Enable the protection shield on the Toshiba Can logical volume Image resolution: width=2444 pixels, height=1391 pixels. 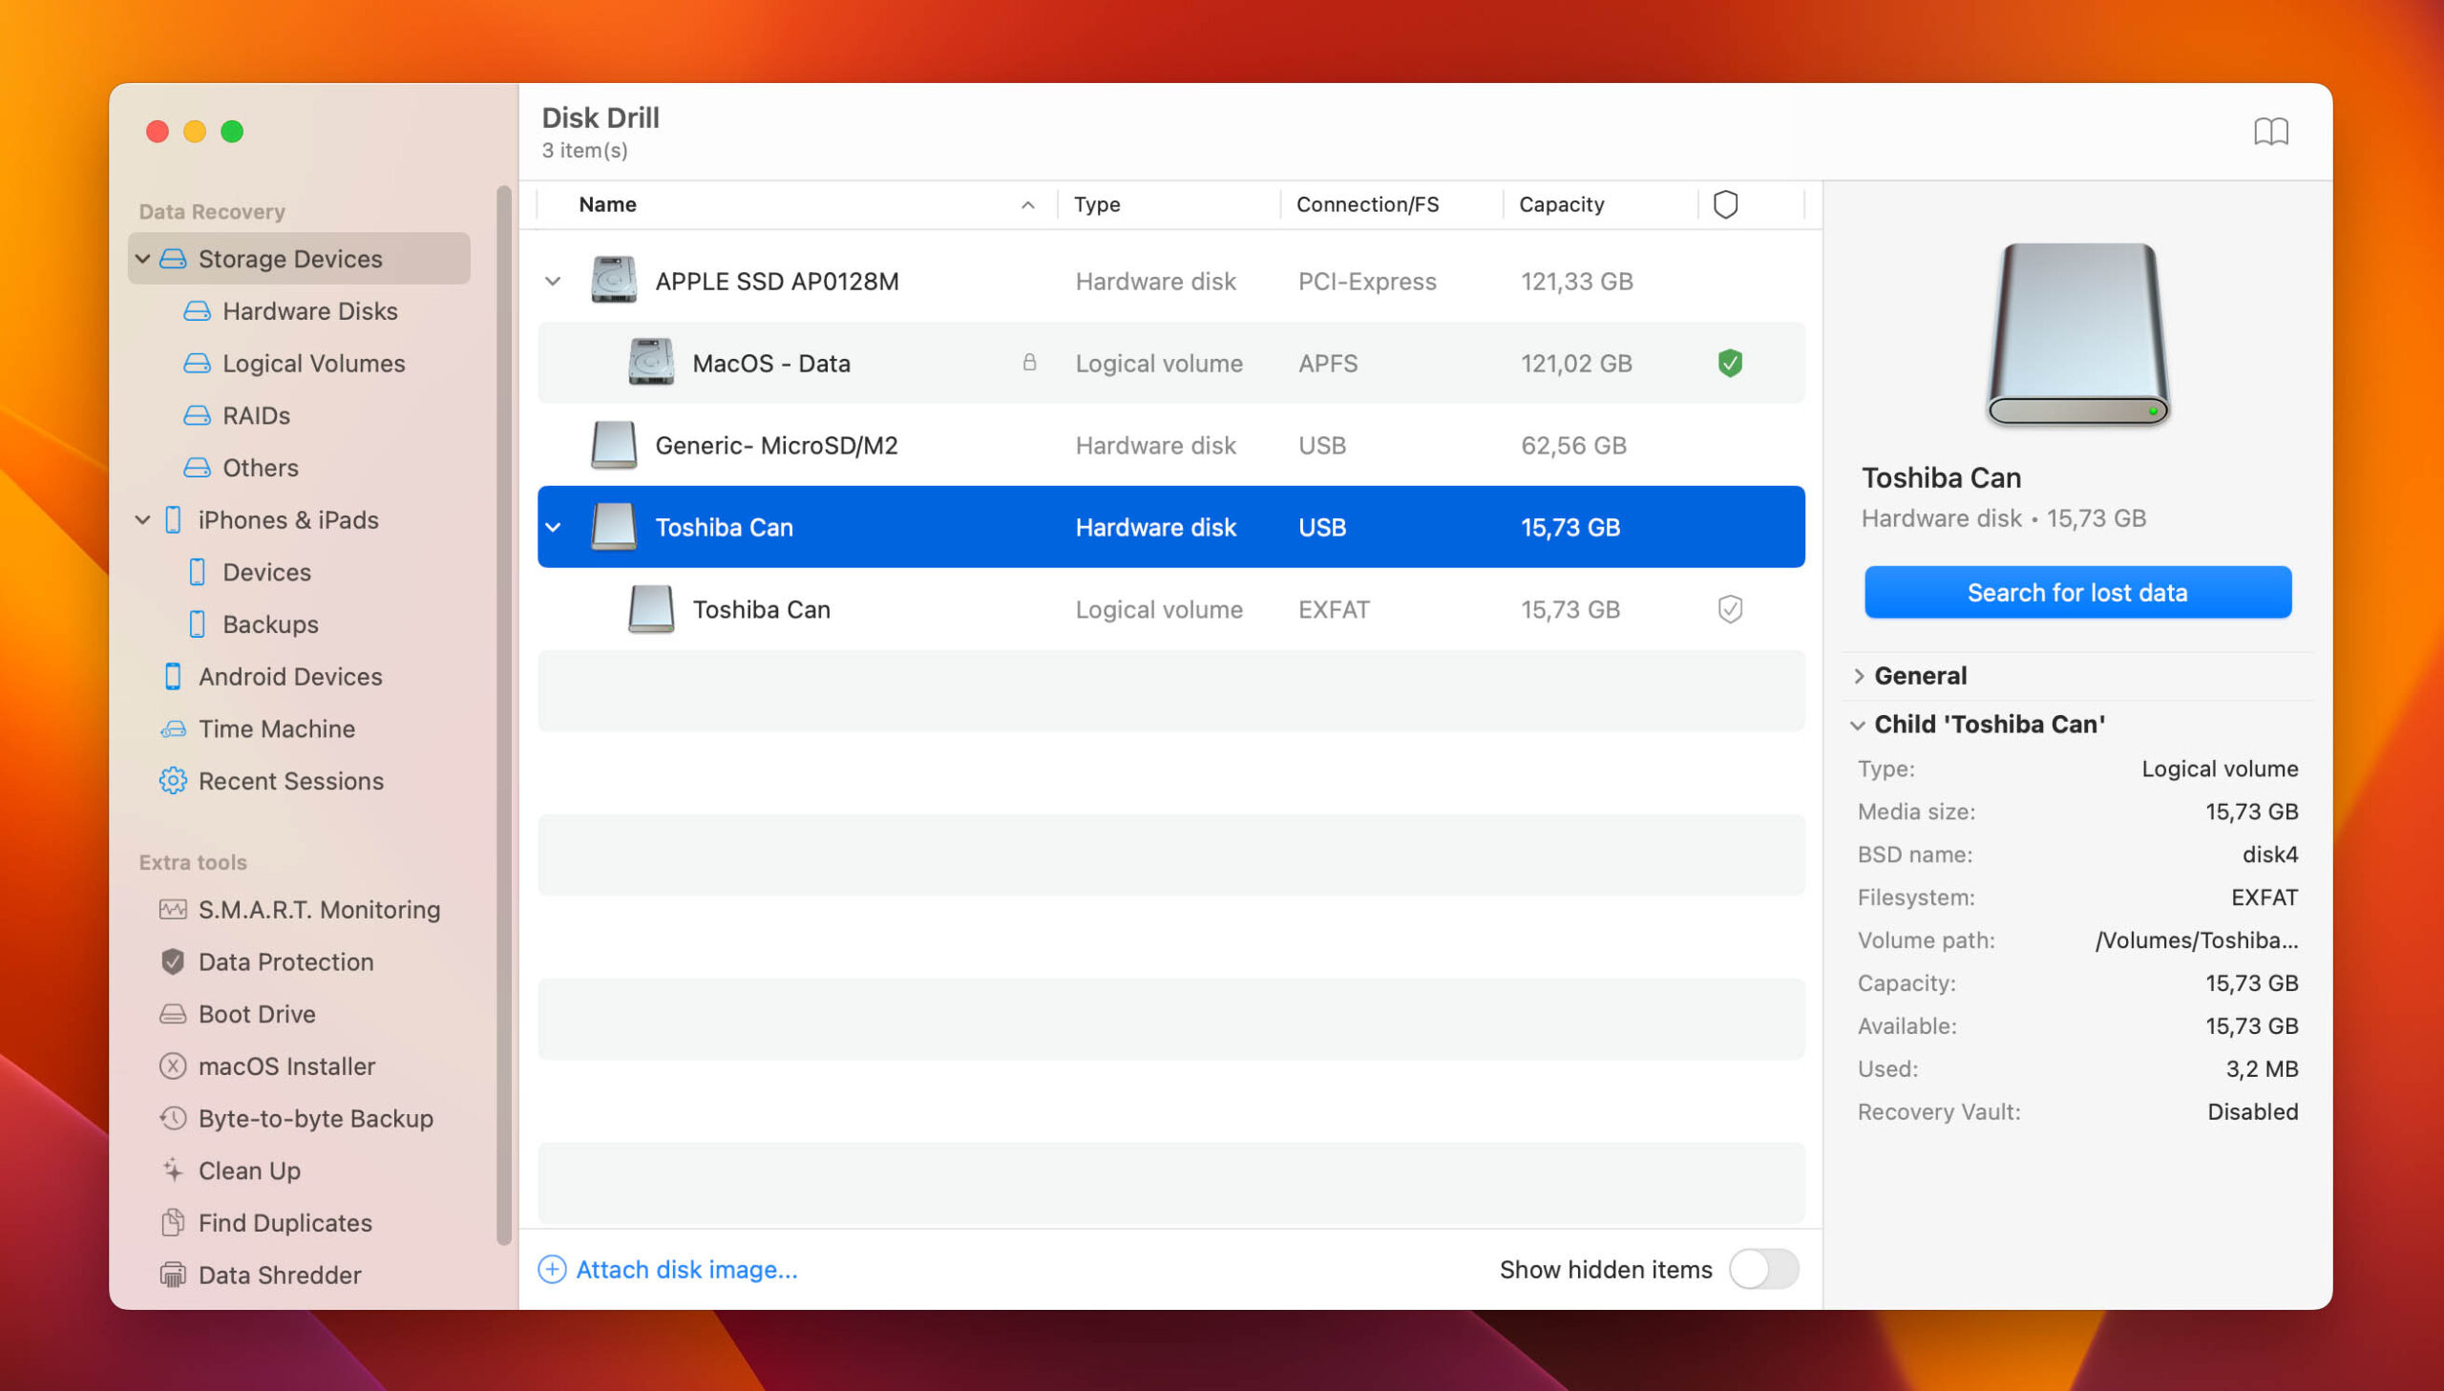pyautogui.click(x=1730, y=609)
